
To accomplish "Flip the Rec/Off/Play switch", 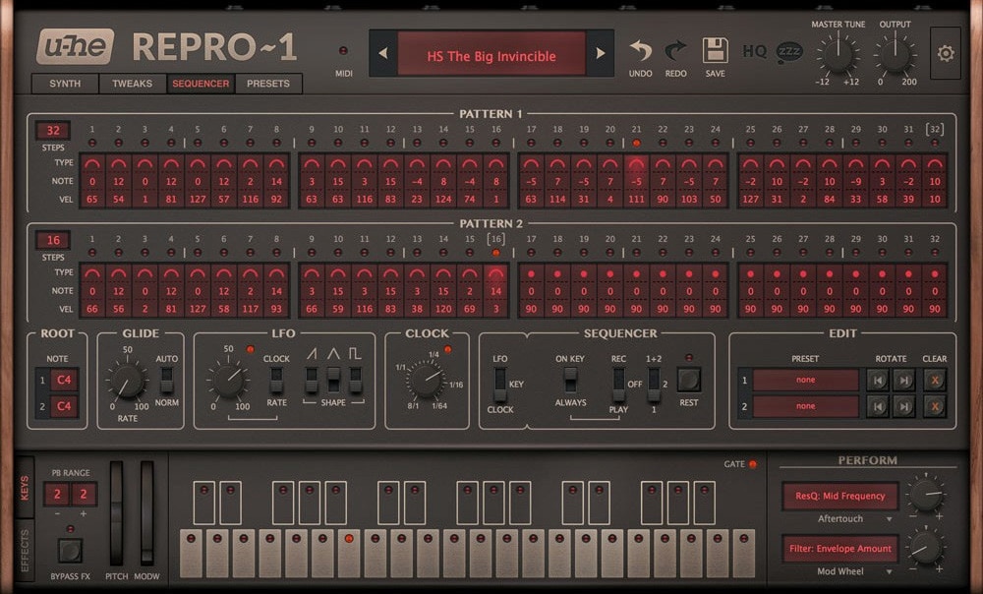I will [618, 384].
